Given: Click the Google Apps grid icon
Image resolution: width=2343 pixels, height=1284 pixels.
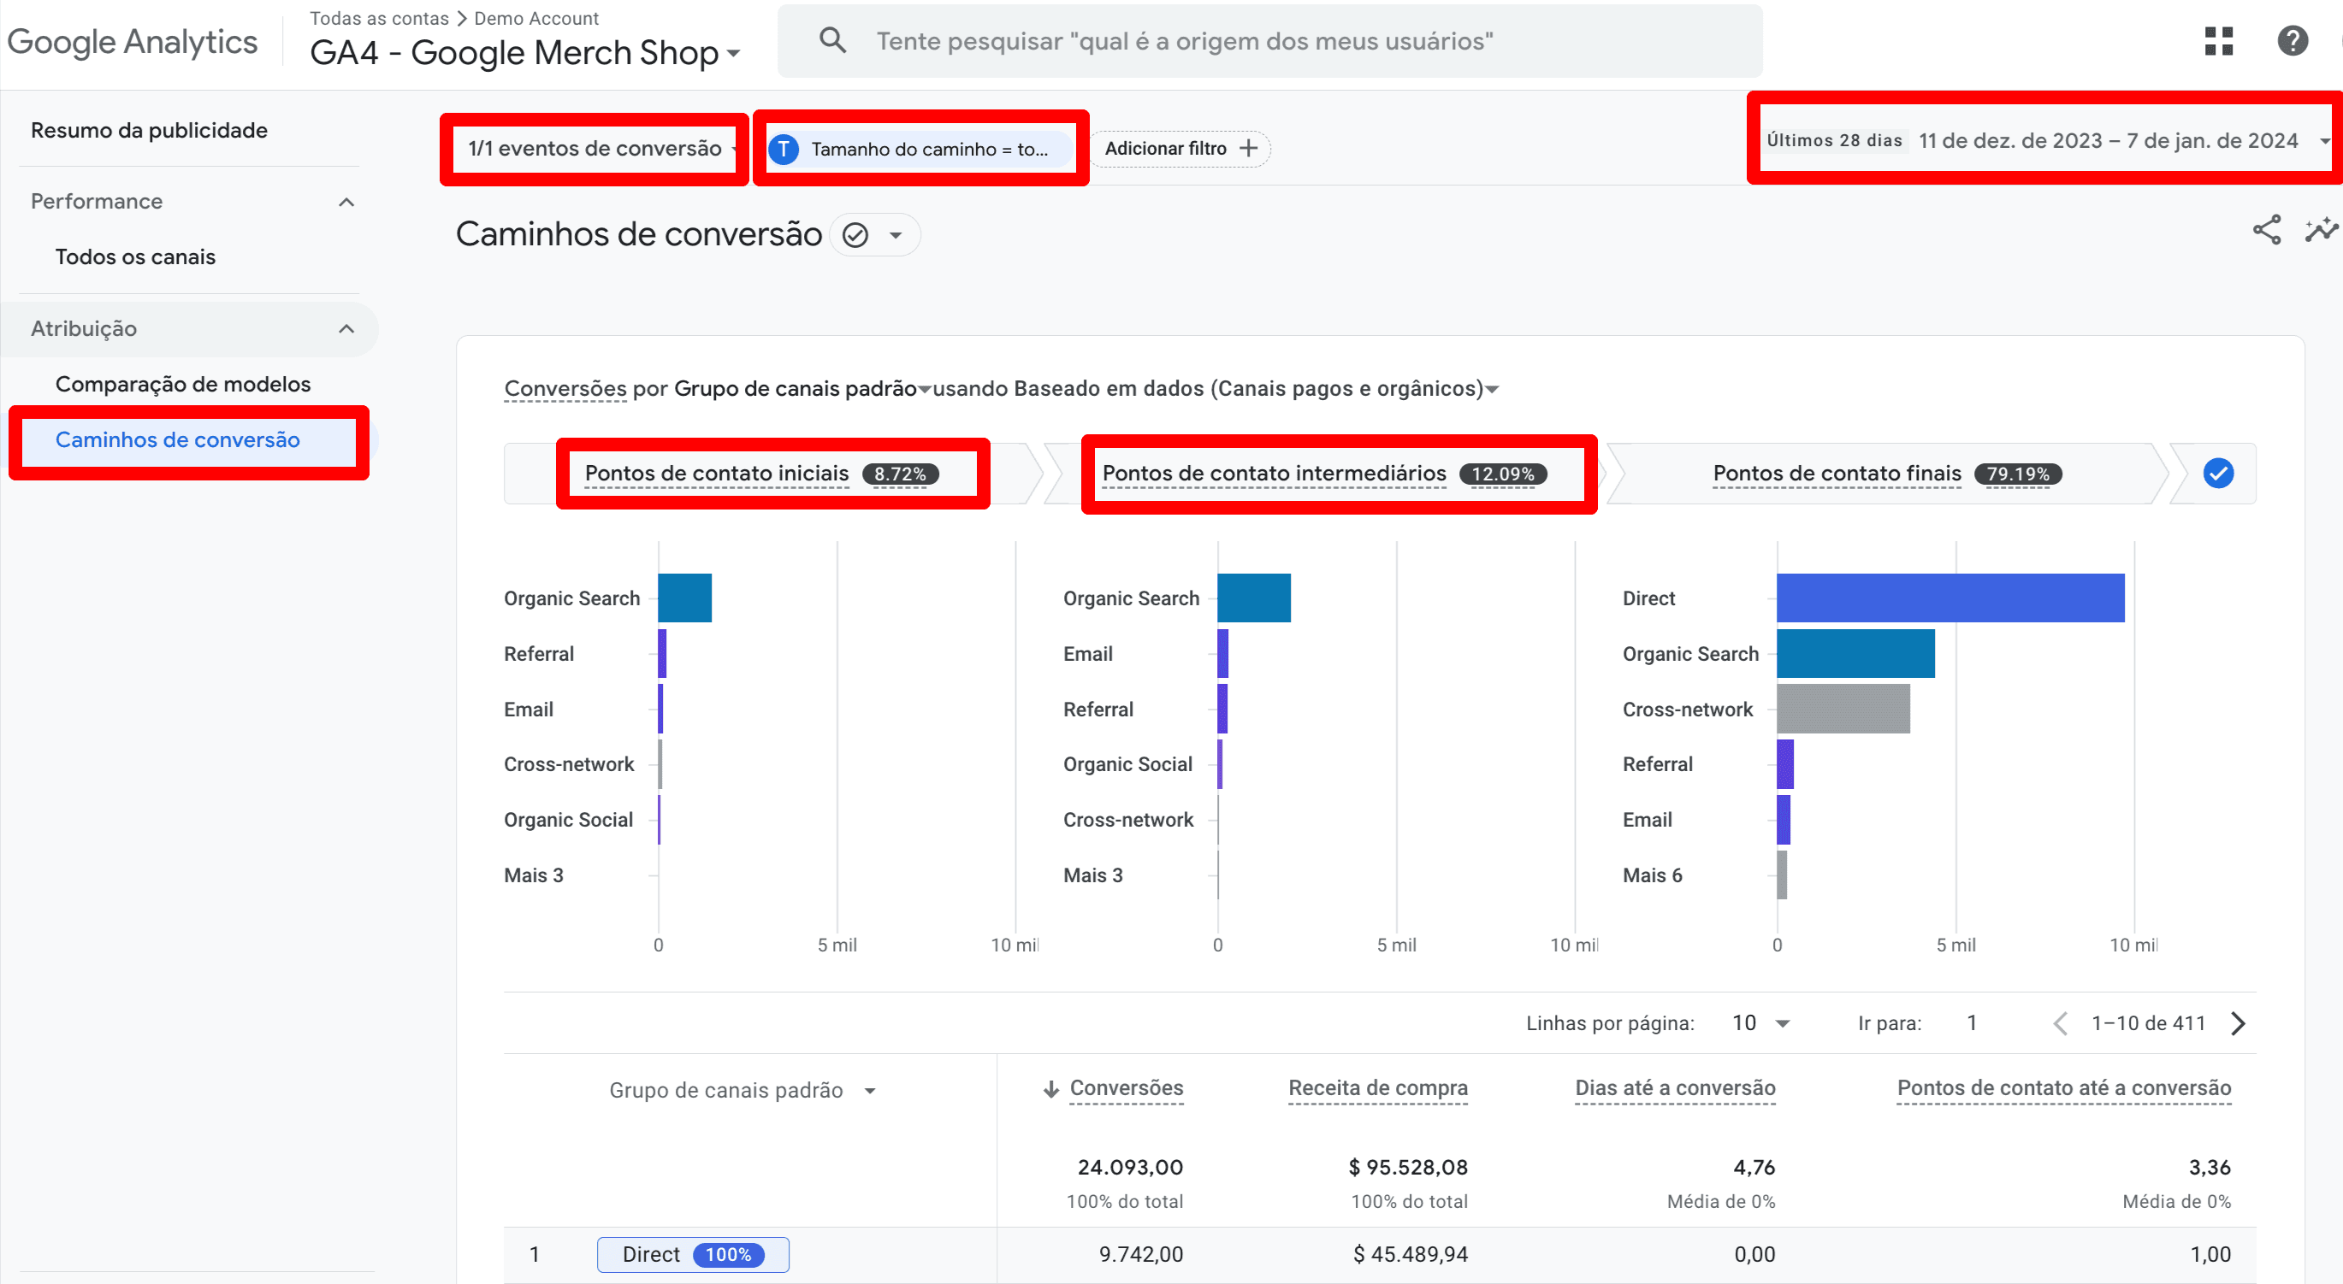Looking at the screenshot, I should [2219, 42].
